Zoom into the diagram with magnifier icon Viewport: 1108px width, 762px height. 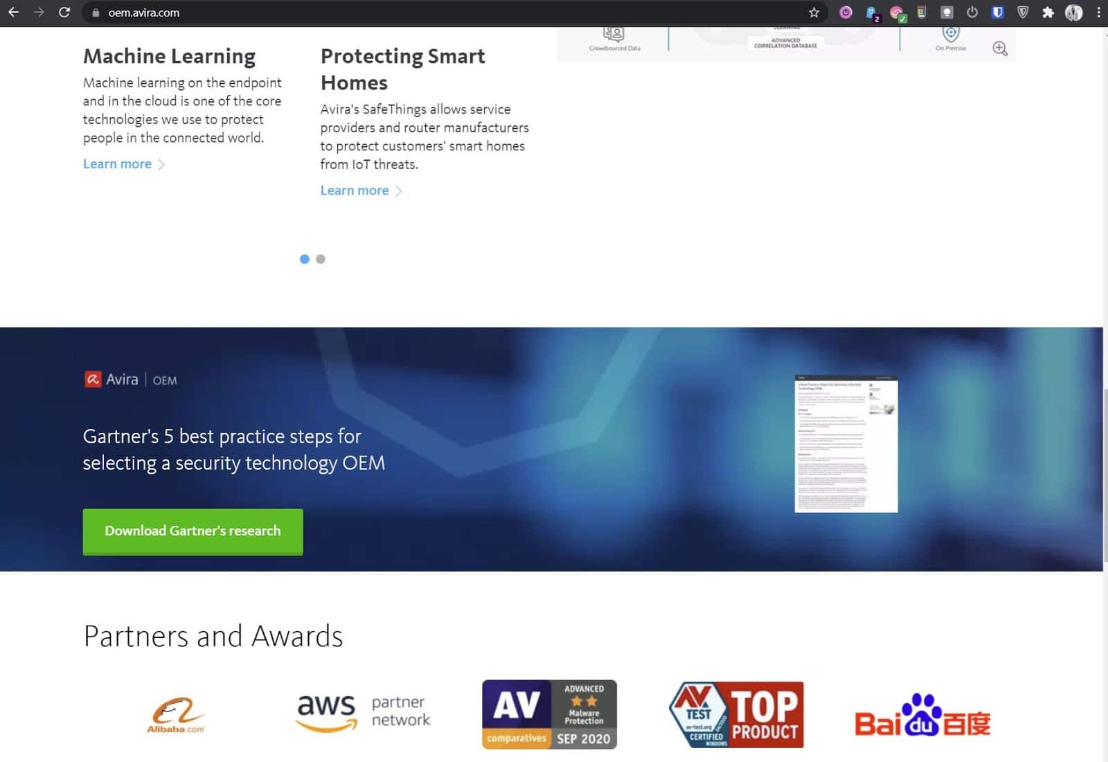[1000, 48]
